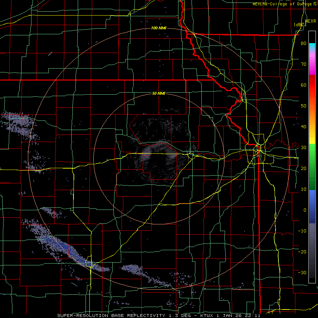Click the 60 value on the dBZ scale
318x318 pixels.
(x=304, y=85)
